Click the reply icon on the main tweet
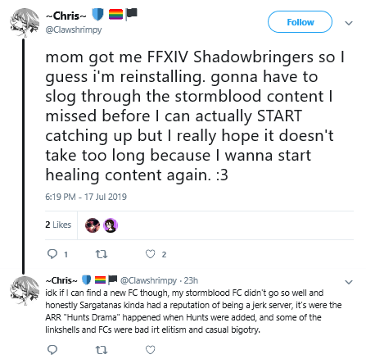Image resolution: width=366 pixels, height=359 pixels. (52, 254)
